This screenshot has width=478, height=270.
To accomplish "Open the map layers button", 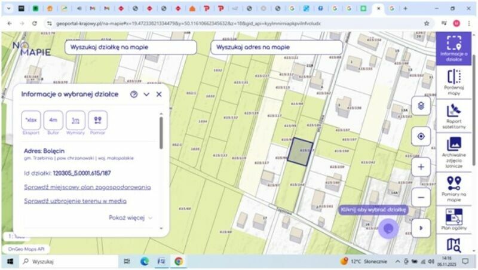I will (x=421, y=106).
